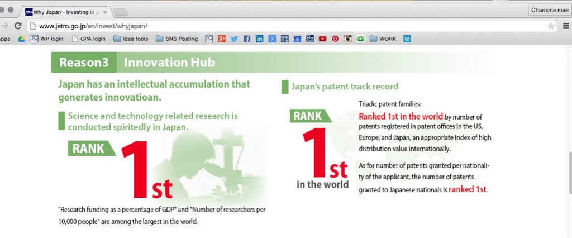Viewport: 572px width, 238px height.
Task: Open the Google Drive bookmark icon
Action: coord(21,39)
